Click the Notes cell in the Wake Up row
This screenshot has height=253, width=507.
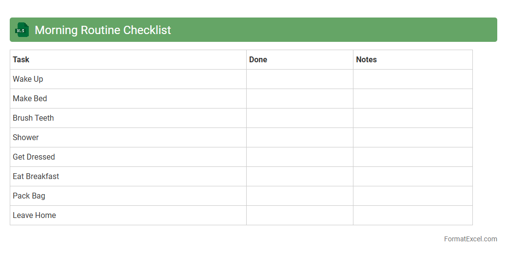coord(412,79)
